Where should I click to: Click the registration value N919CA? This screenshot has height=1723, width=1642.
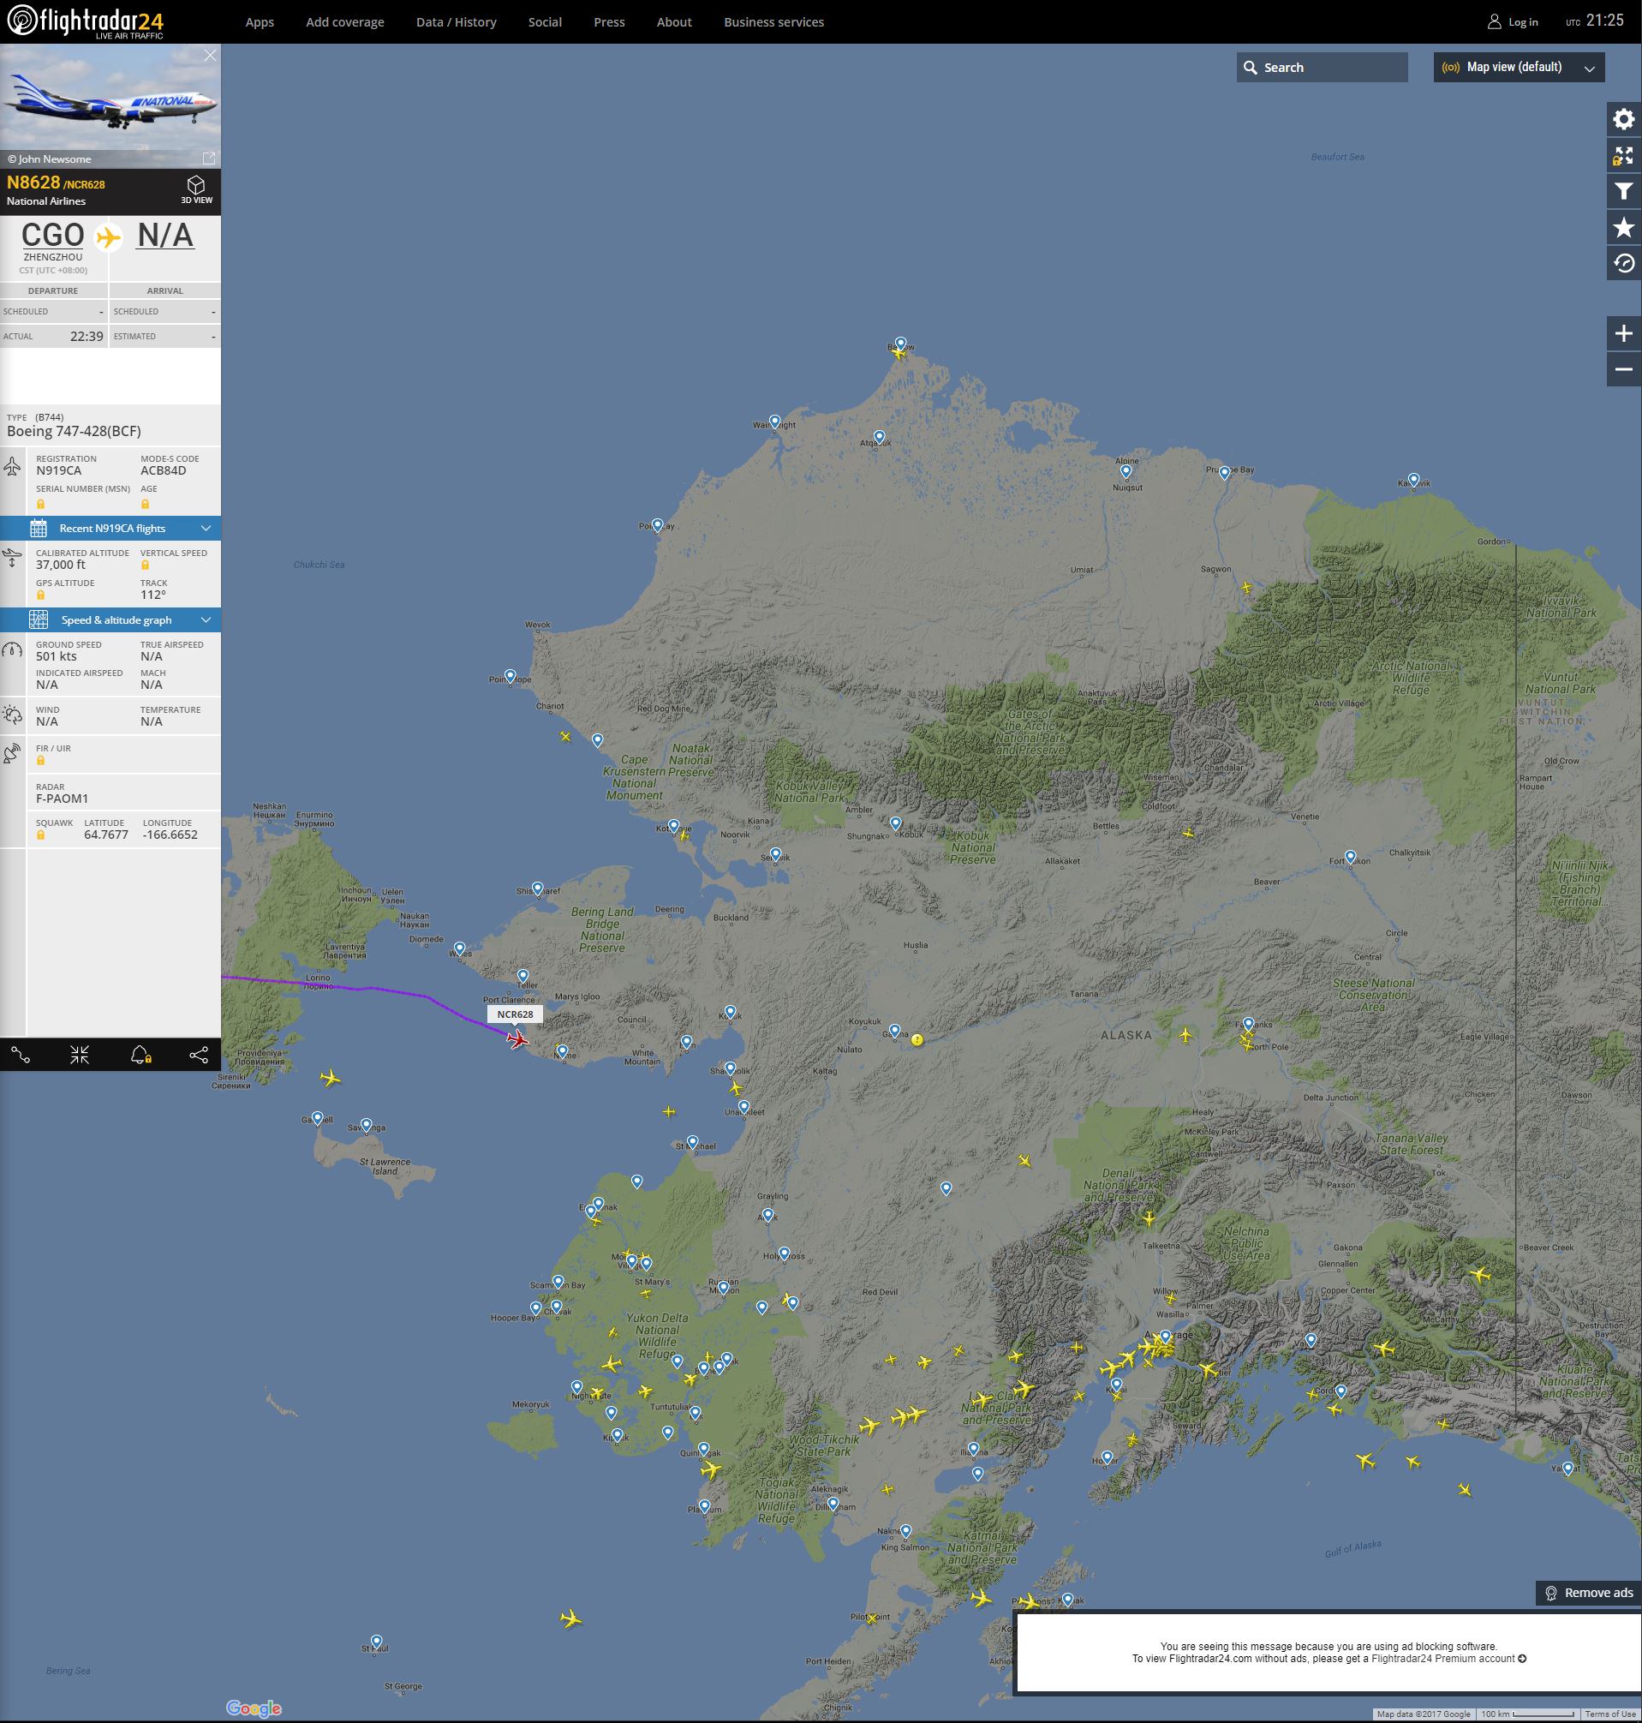58,470
